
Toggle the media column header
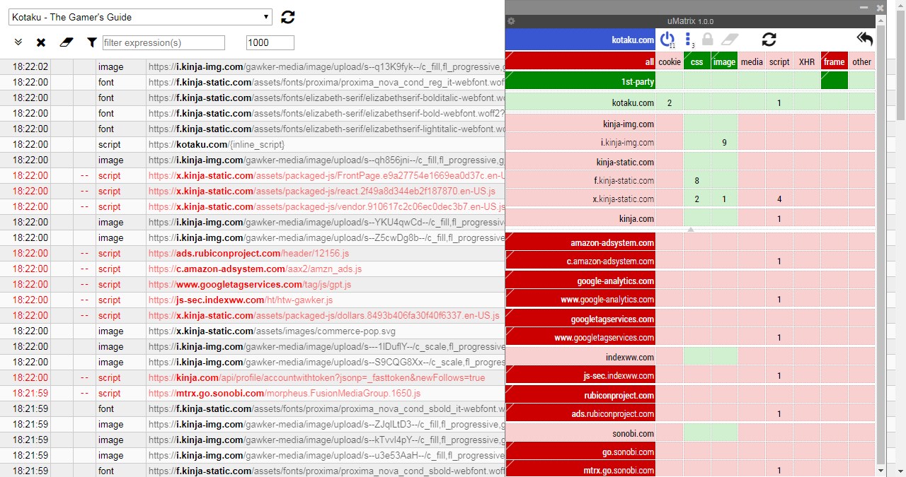[x=752, y=61]
